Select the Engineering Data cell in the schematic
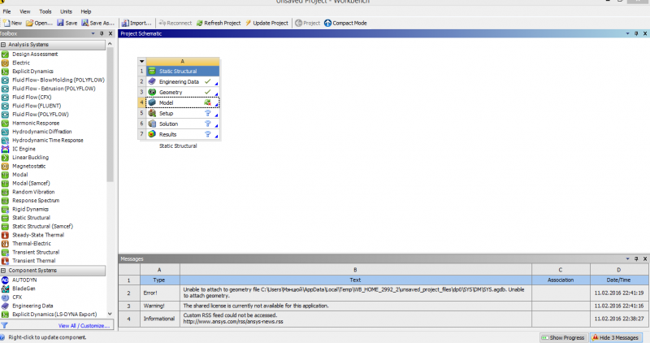 pos(182,82)
